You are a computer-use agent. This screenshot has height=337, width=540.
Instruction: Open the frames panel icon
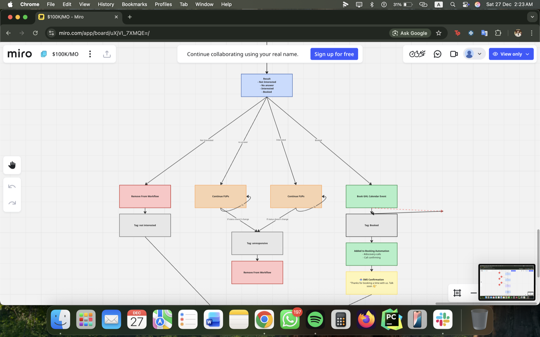[457, 293]
